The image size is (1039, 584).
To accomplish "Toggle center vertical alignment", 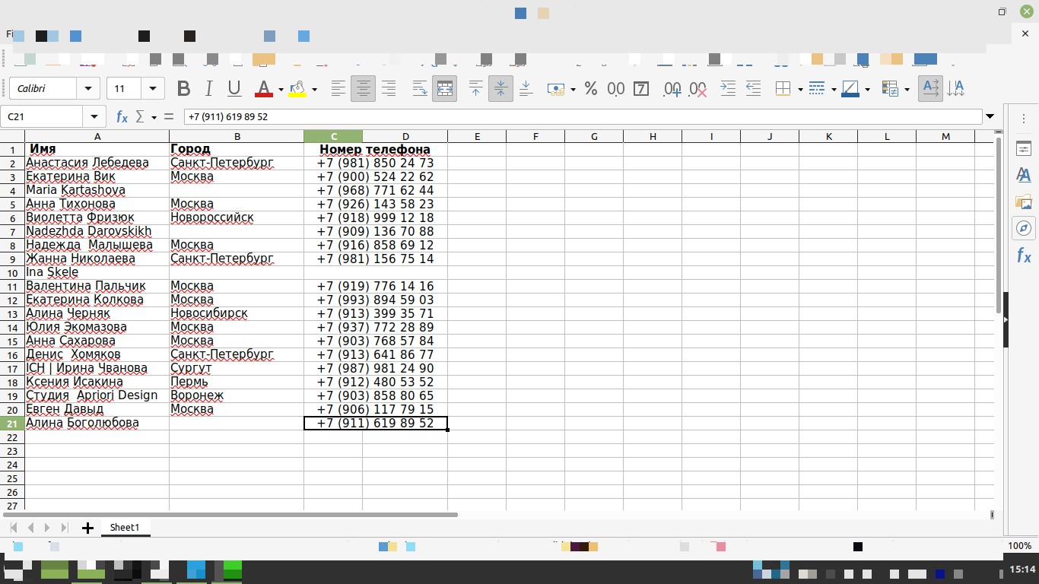I will (500, 89).
